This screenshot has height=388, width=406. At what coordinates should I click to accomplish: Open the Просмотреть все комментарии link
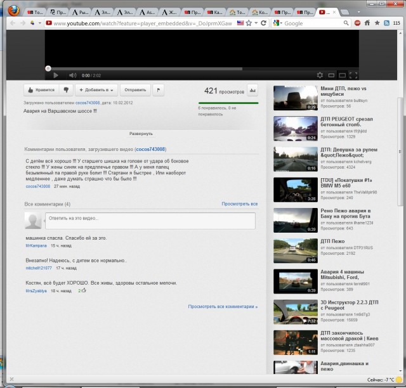click(223, 306)
